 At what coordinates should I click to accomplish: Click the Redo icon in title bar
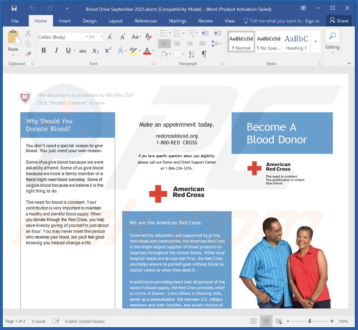tap(49, 9)
